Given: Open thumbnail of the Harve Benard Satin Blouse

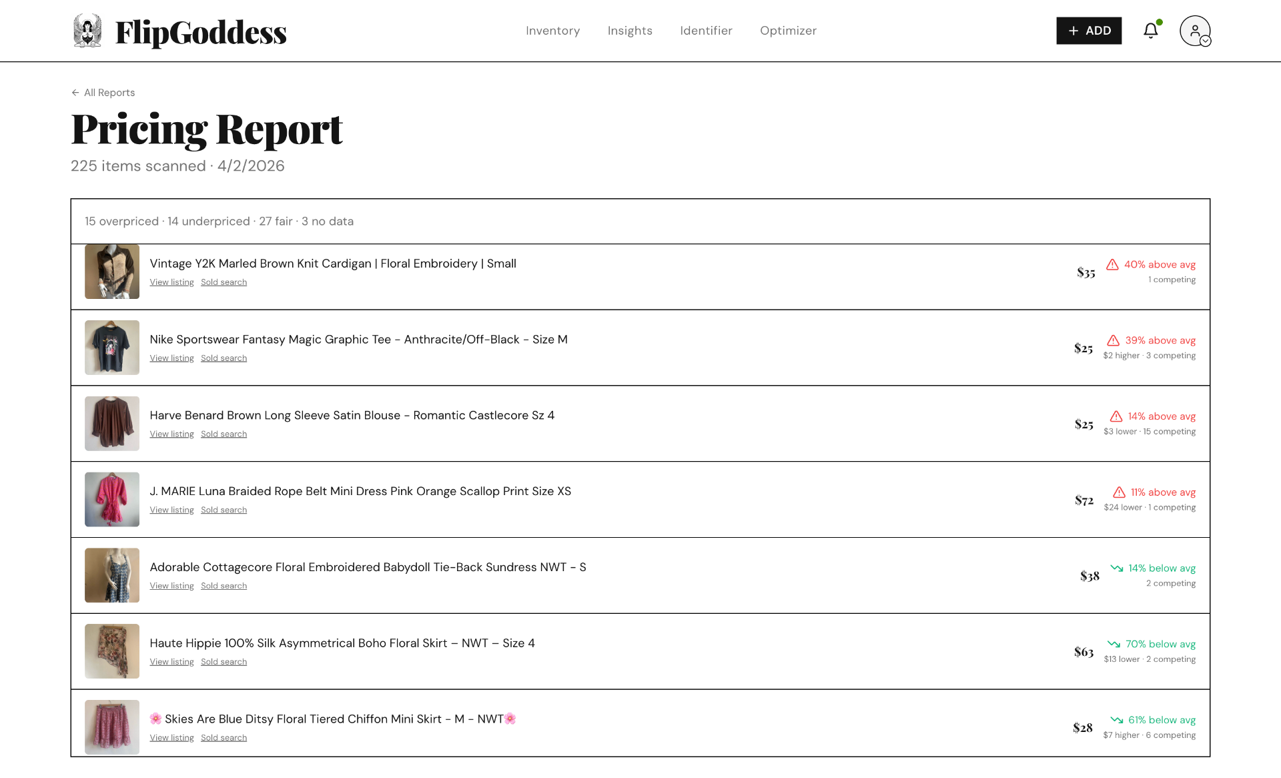Looking at the screenshot, I should (112, 424).
